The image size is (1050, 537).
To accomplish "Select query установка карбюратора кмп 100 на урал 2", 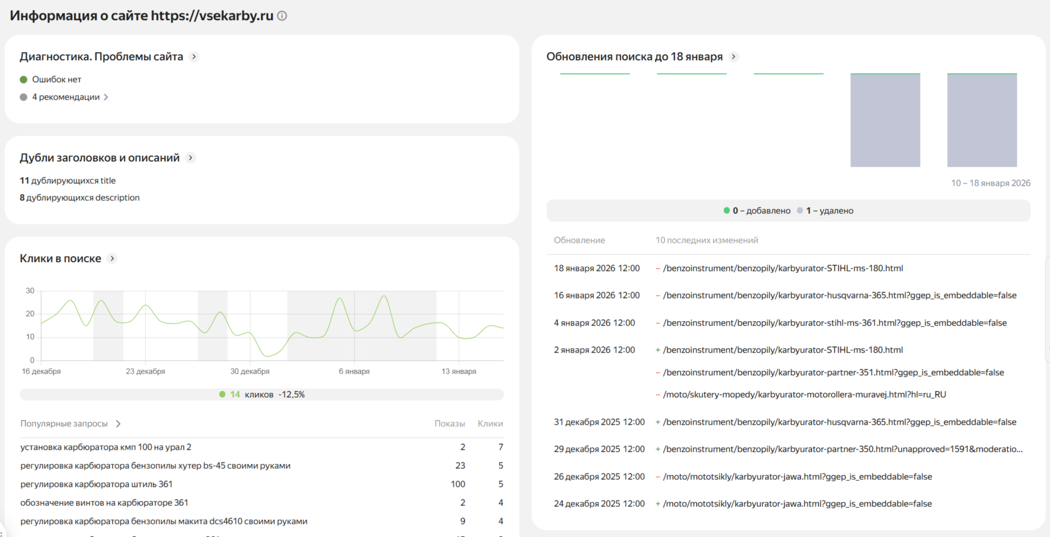I will 106,447.
